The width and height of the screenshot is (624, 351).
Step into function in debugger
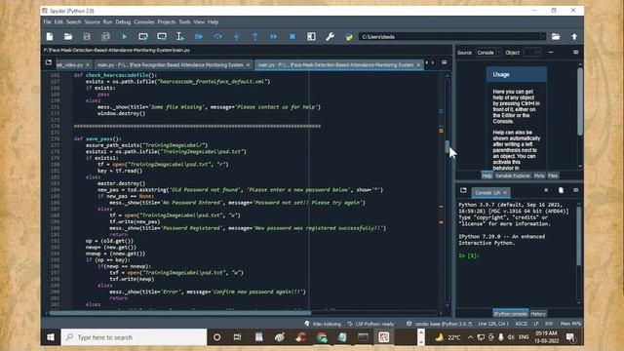point(236,37)
